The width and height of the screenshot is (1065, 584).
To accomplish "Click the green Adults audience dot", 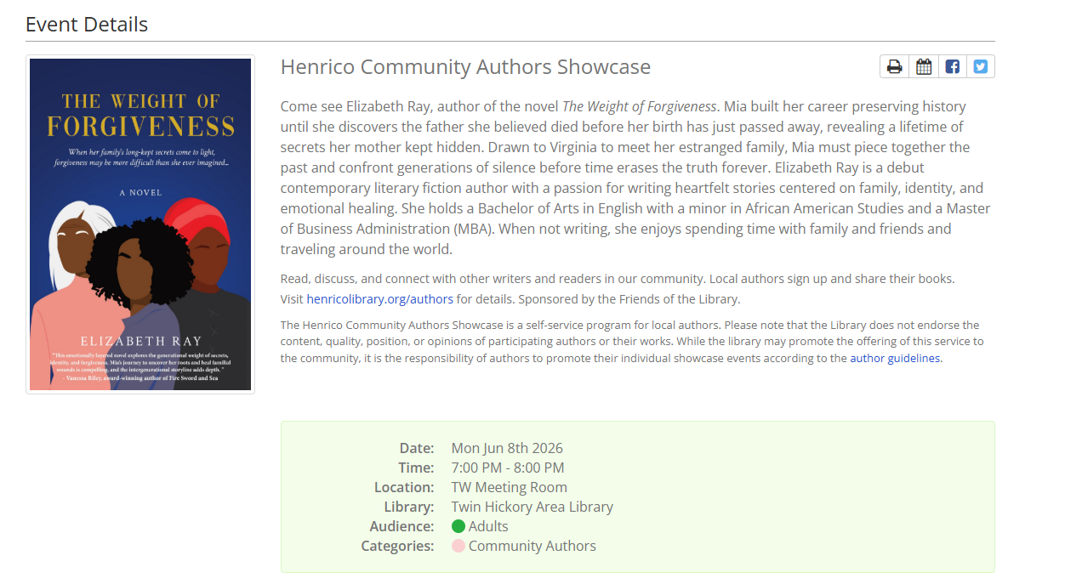I will pos(458,526).
